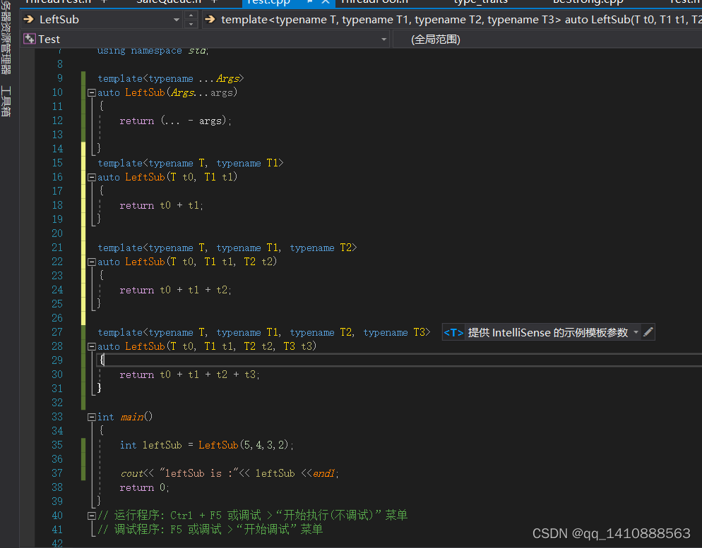The image size is (702, 548).
Task: Click the up arrow of the navigation stepper
Action: click(x=191, y=16)
